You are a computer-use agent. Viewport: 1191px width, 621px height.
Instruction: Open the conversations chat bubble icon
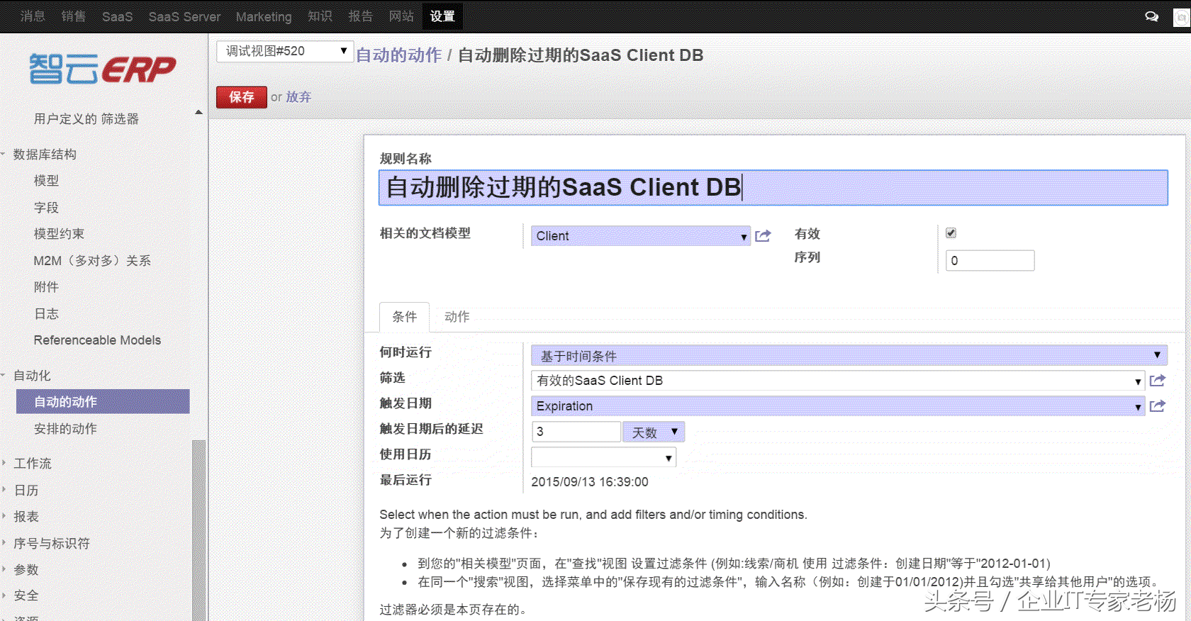[x=1152, y=16]
